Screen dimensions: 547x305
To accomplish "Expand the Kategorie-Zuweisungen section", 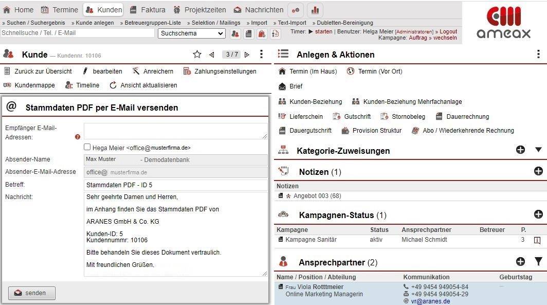I will (x=538, y=150).
